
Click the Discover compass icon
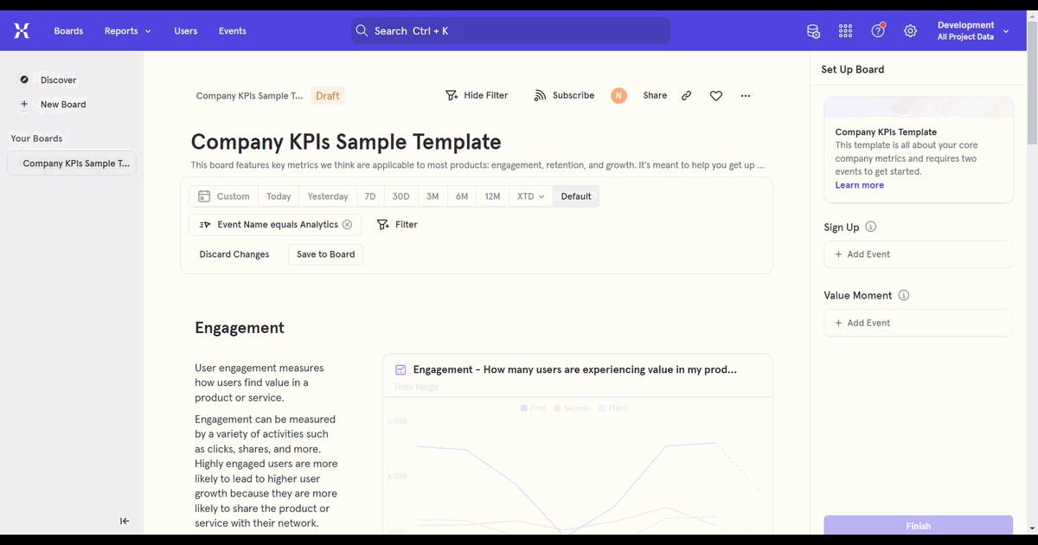coord(24,80)
